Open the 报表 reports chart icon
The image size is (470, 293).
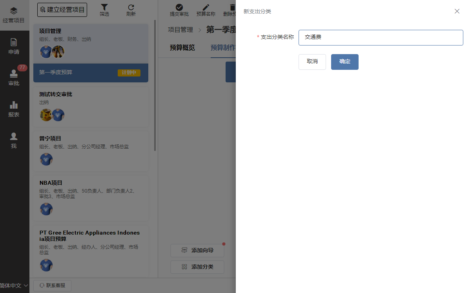tap(14, 109)
